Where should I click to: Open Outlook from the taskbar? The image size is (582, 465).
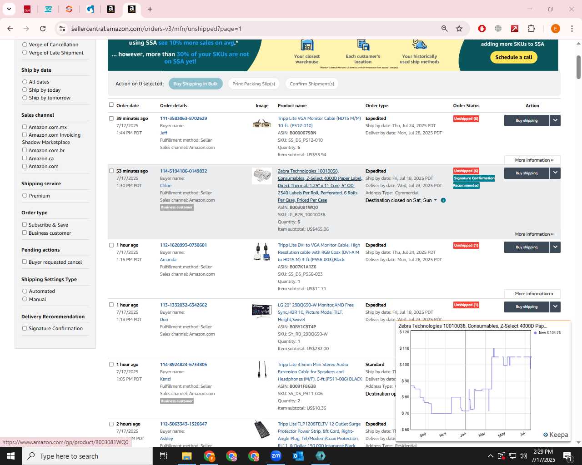pyautogui.click(x=298, y=456)
